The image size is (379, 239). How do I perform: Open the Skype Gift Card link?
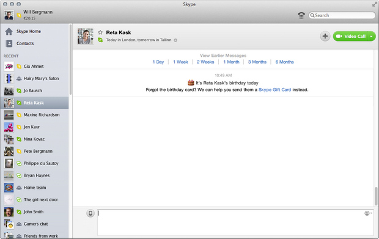pos(275,90)
